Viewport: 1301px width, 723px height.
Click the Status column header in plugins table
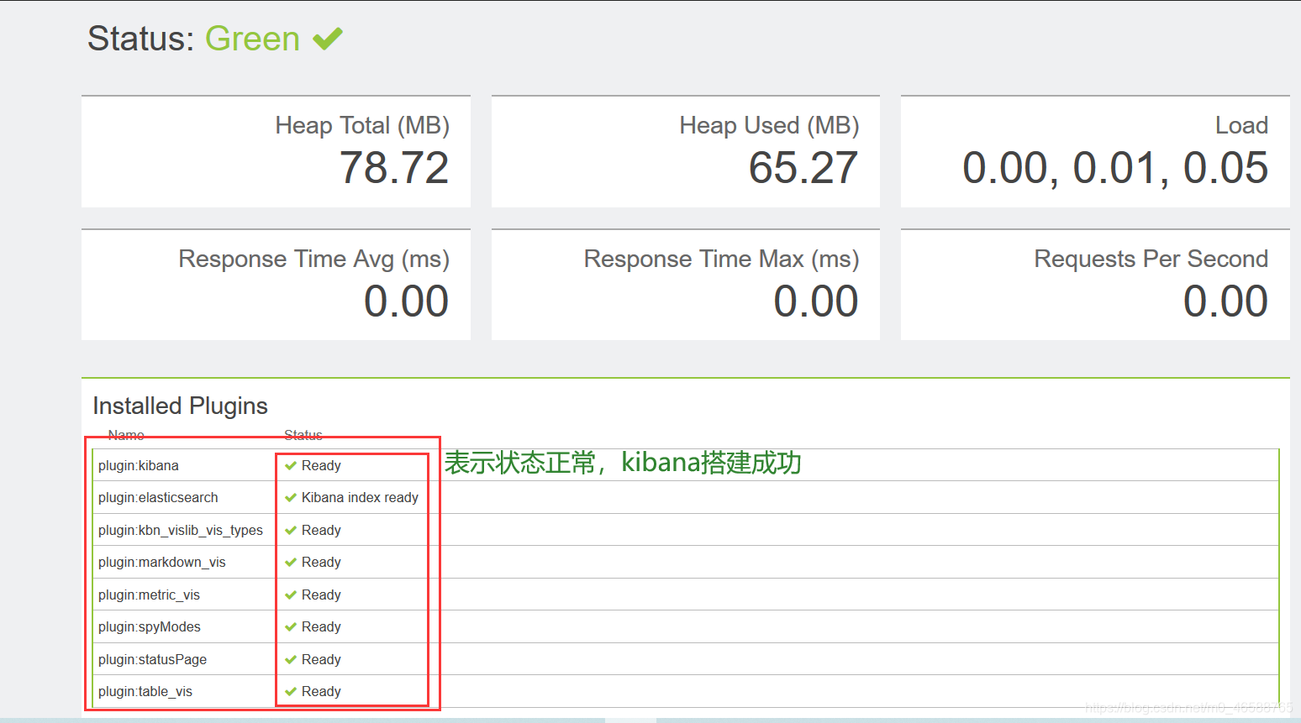[x=303, y=434]
